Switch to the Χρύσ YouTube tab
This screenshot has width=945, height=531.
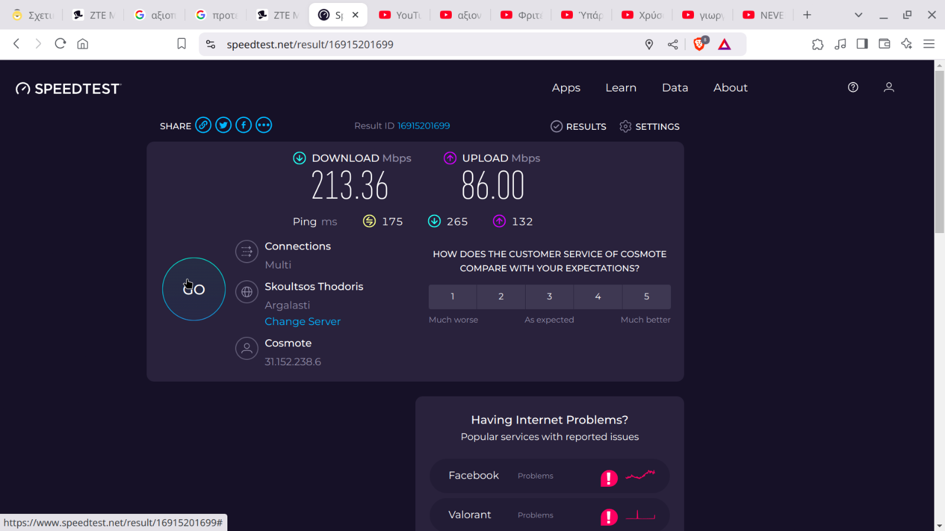pos(643,15)
